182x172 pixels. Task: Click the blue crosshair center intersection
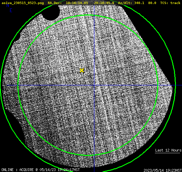(94, 85)
